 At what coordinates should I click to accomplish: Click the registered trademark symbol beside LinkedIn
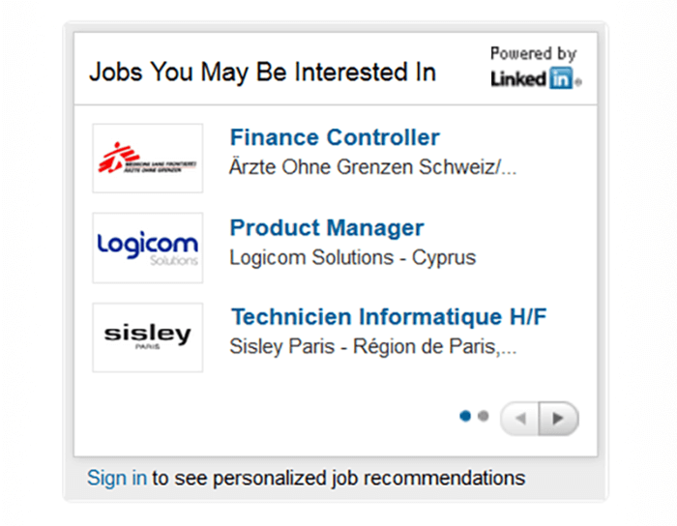coord(578,84)
